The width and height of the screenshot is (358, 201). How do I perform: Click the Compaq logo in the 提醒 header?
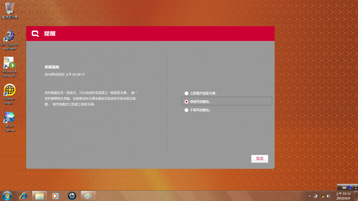pos(35,33)
